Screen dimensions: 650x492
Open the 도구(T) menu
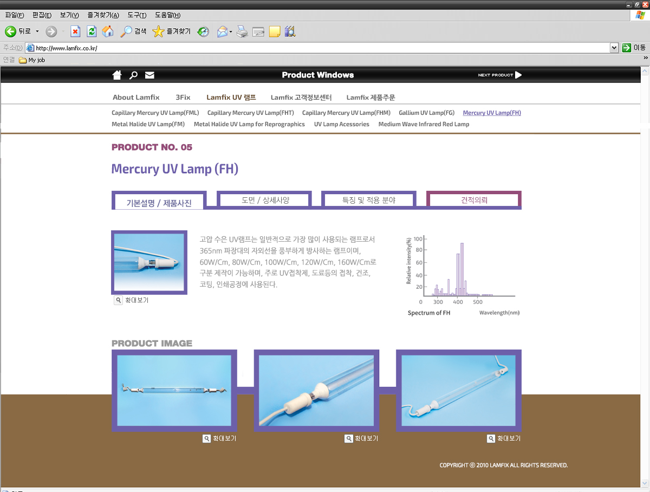pos(137,15)
